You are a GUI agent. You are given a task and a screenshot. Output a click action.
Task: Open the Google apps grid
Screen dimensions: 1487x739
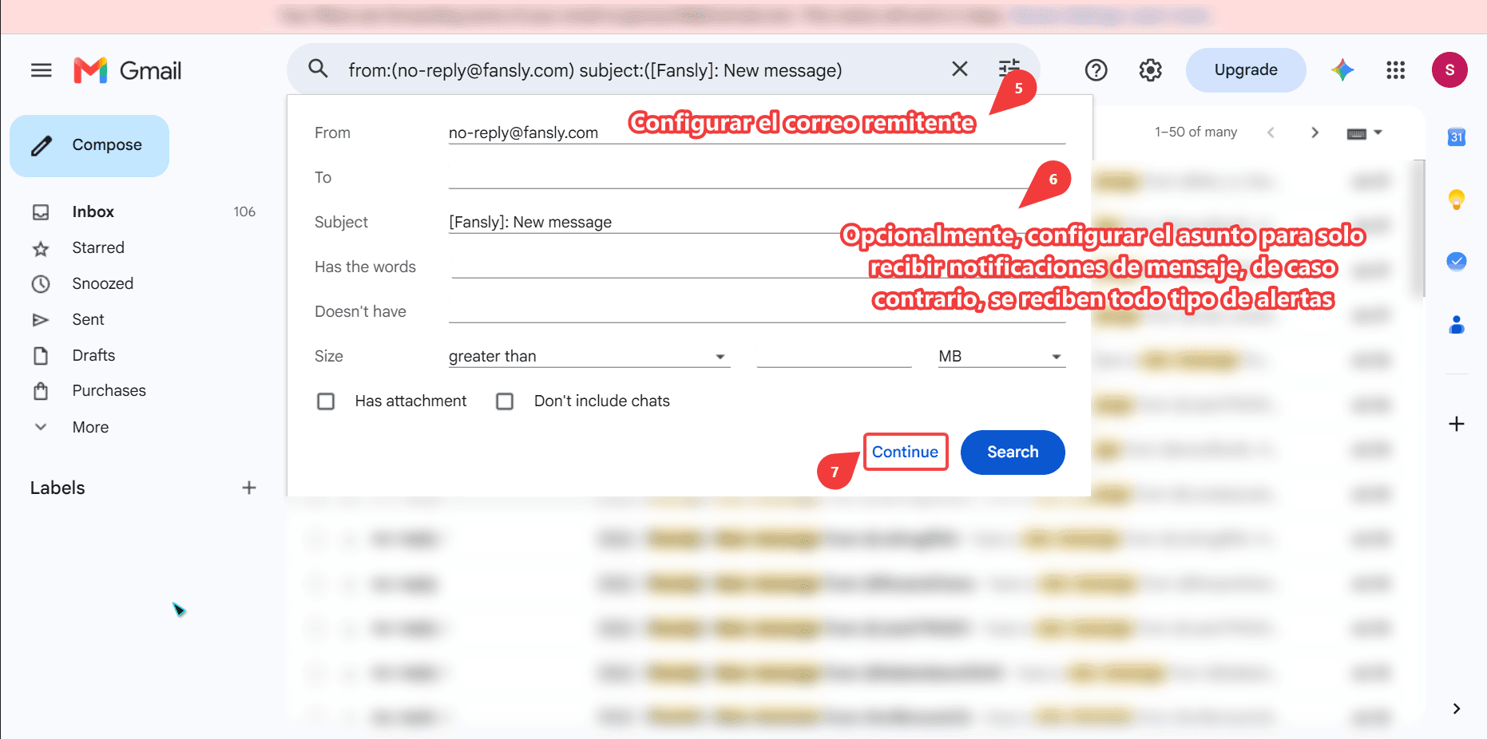[x=1395, y=70]
